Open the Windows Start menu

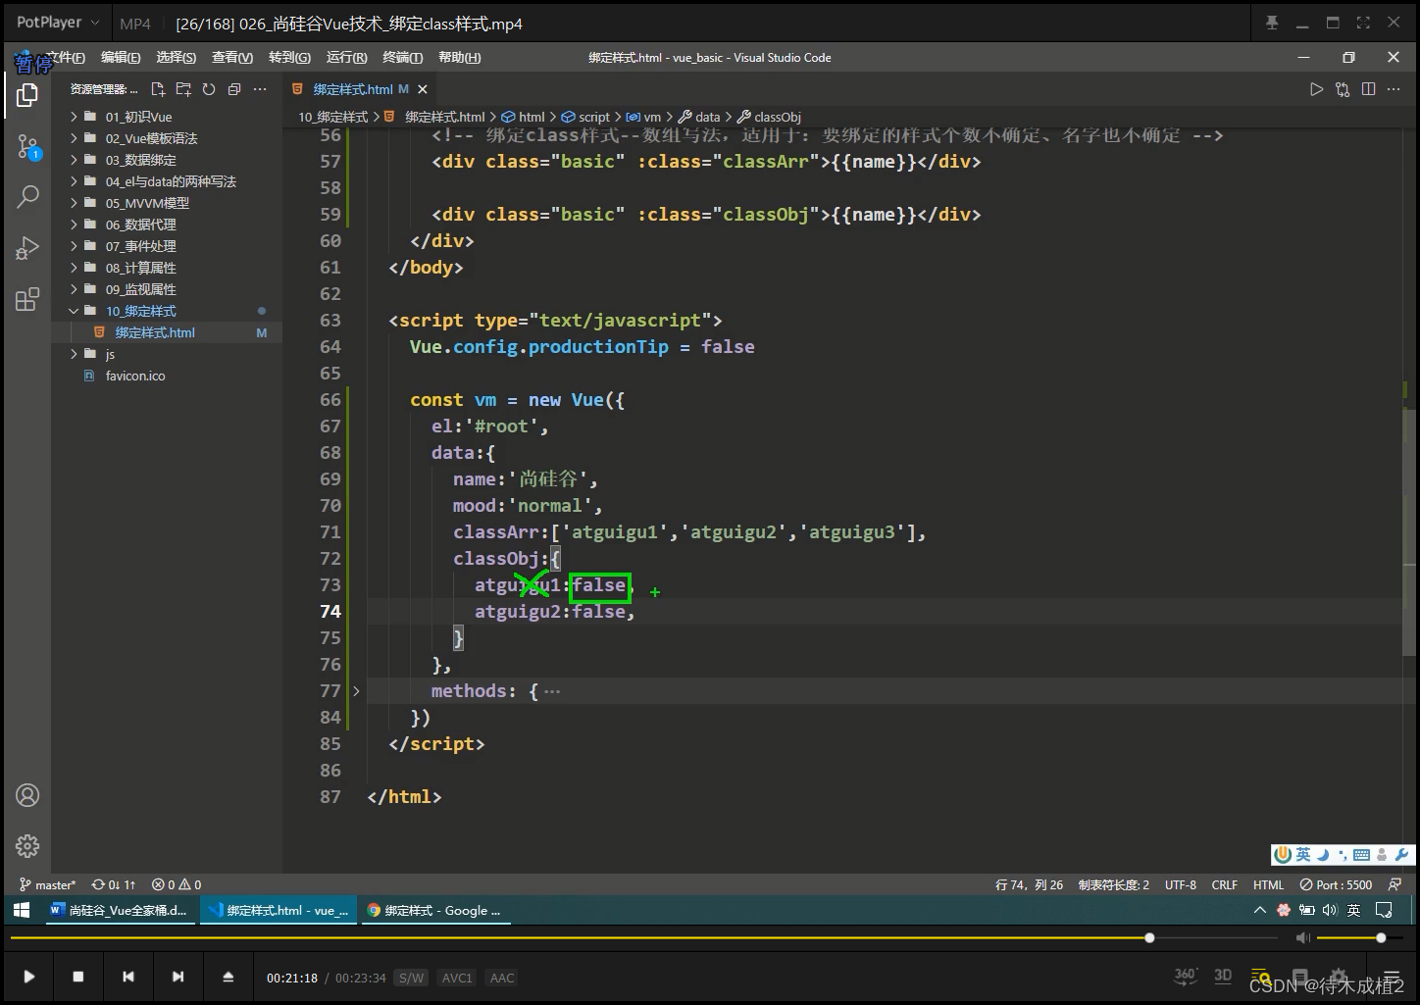[x=22, y=910]
